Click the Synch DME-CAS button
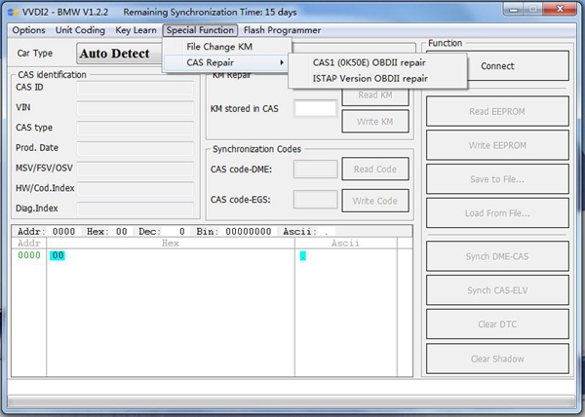Viewport: 585px width, 417px height. click(x=497, y=256)
